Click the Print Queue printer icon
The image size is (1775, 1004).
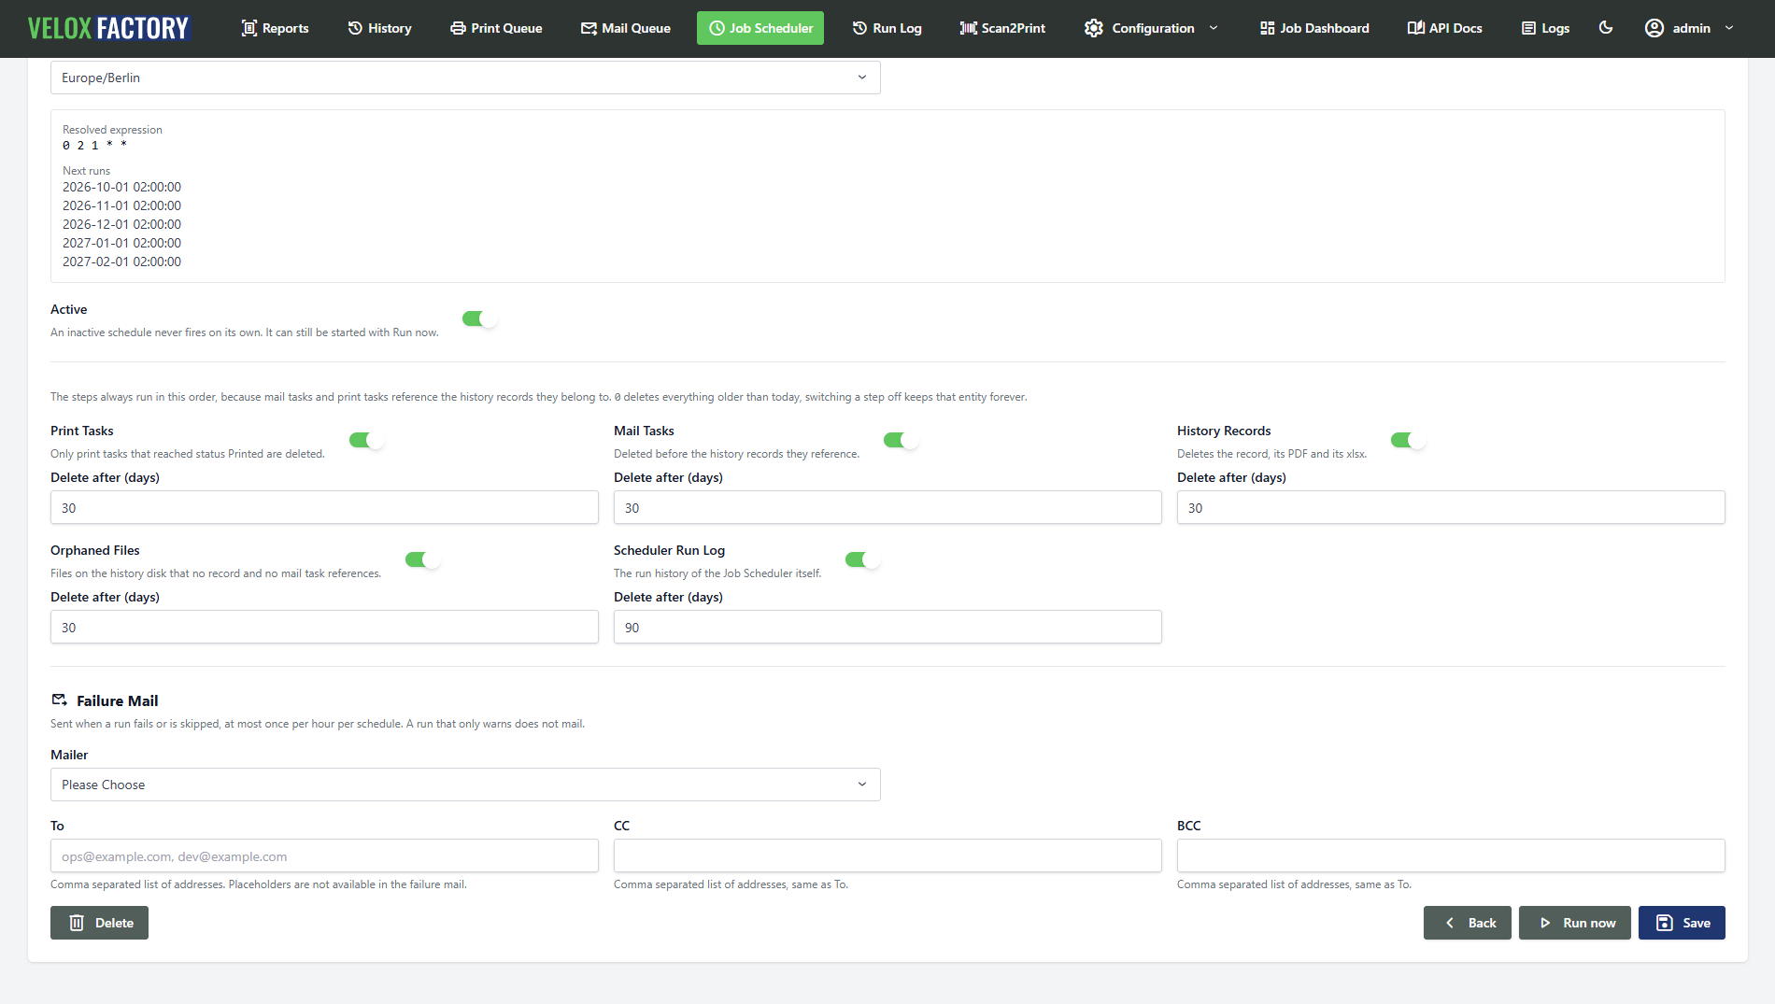tap(458, 28)
